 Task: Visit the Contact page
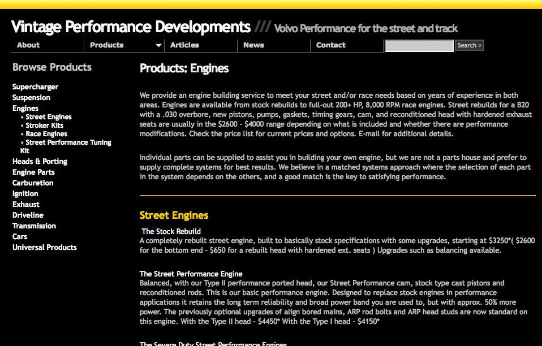pyautogui.click(x=331, y=45)
